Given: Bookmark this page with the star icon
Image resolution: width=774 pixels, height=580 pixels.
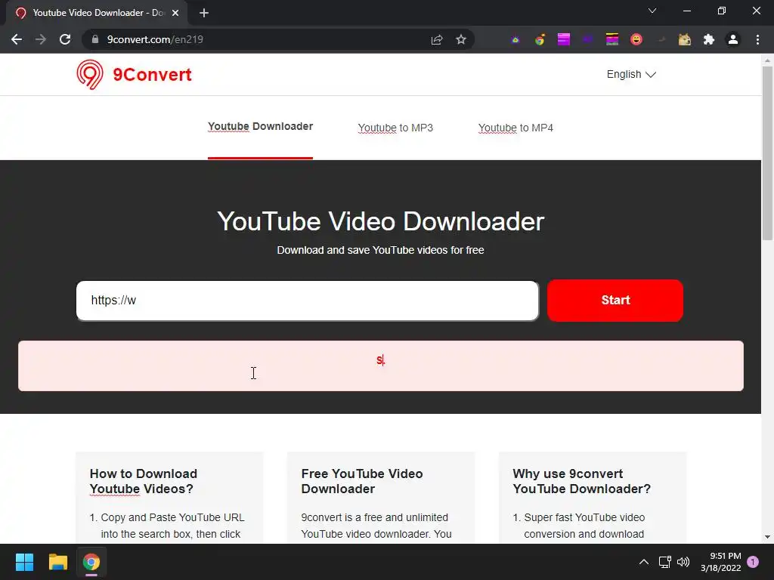Looking at the screenshot, I should (461, 39).
